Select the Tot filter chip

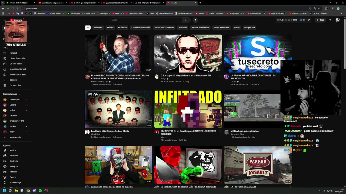pyautogui.click(x=88, y=27)
